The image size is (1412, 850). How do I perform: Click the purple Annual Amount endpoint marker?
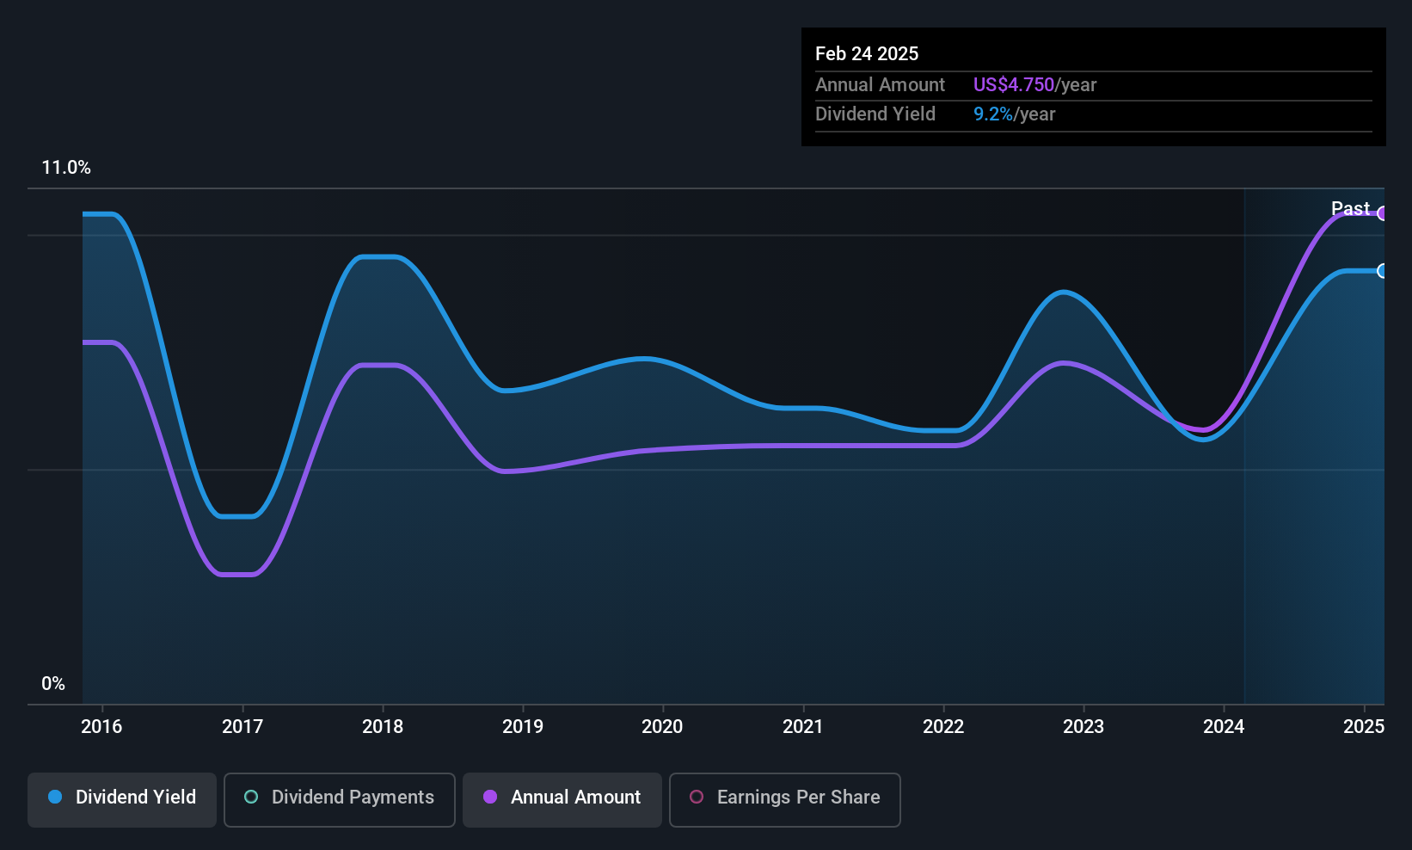(1383, 213)
